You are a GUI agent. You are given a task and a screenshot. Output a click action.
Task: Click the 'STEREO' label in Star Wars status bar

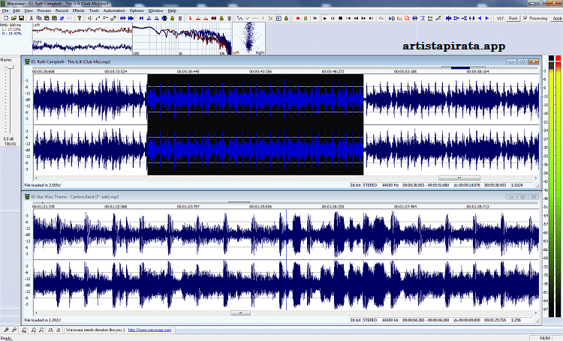(x=370, y=320)
